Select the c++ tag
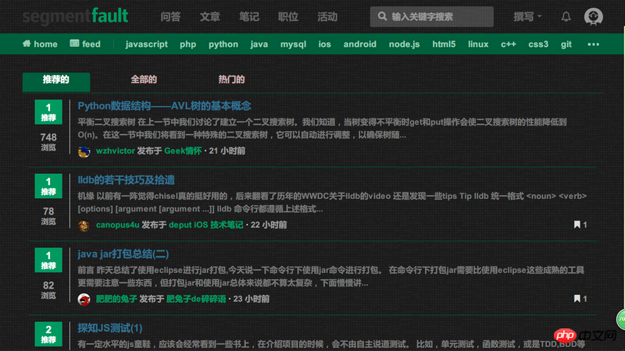Screen dimensions: 625x351 pyautogui.click(x=509, y=44)
